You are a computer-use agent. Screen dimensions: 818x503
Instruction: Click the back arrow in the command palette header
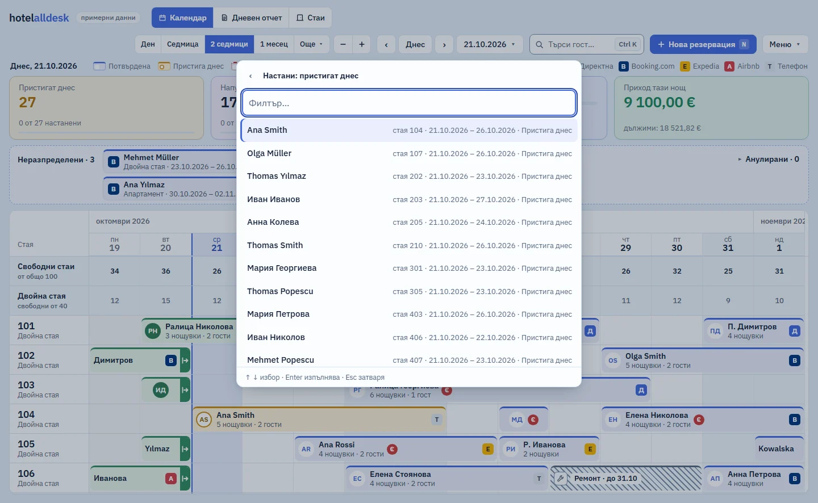click(251, 76)
